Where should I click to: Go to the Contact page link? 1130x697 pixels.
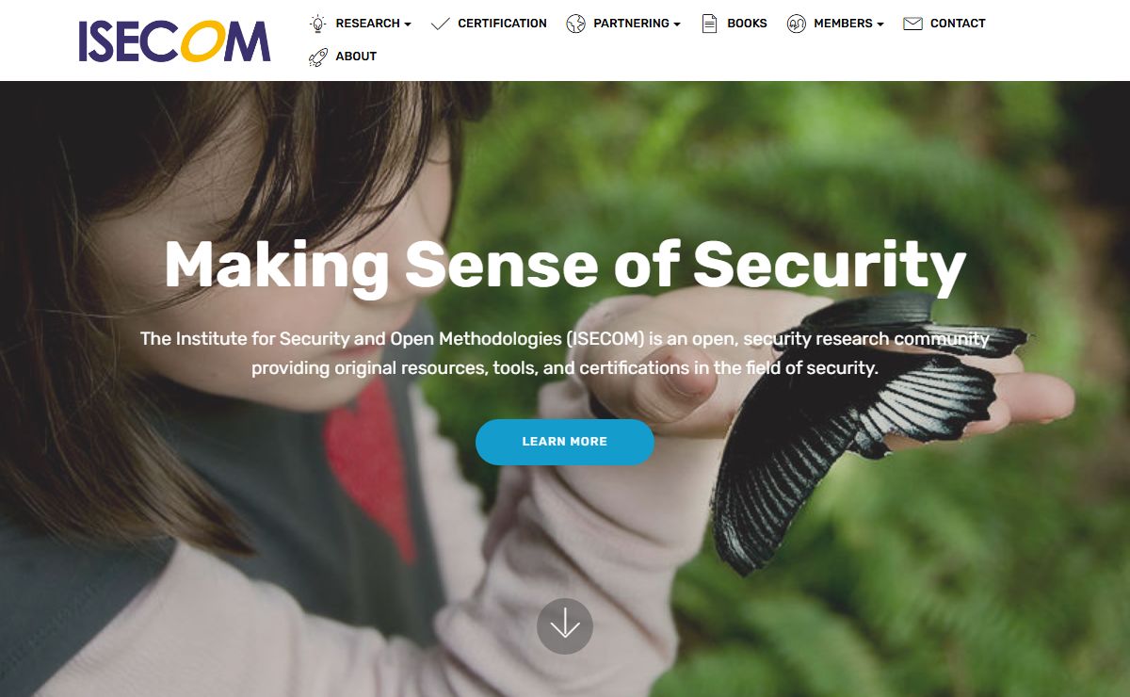[x=958, y=24]
